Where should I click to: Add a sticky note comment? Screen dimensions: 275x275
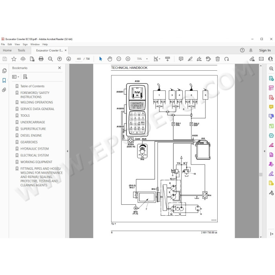coord(181,59)
